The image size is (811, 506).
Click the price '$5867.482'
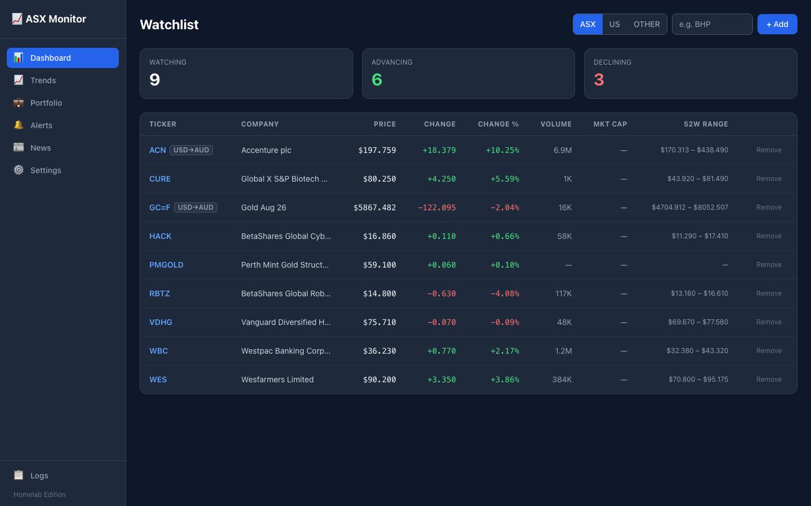pos(375,207)
